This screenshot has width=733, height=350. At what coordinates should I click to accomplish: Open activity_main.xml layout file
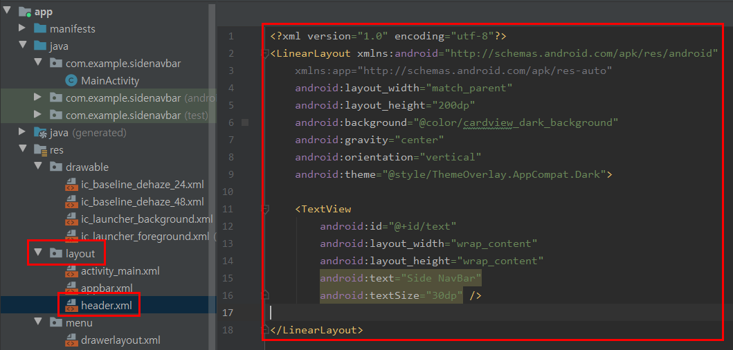120,271
